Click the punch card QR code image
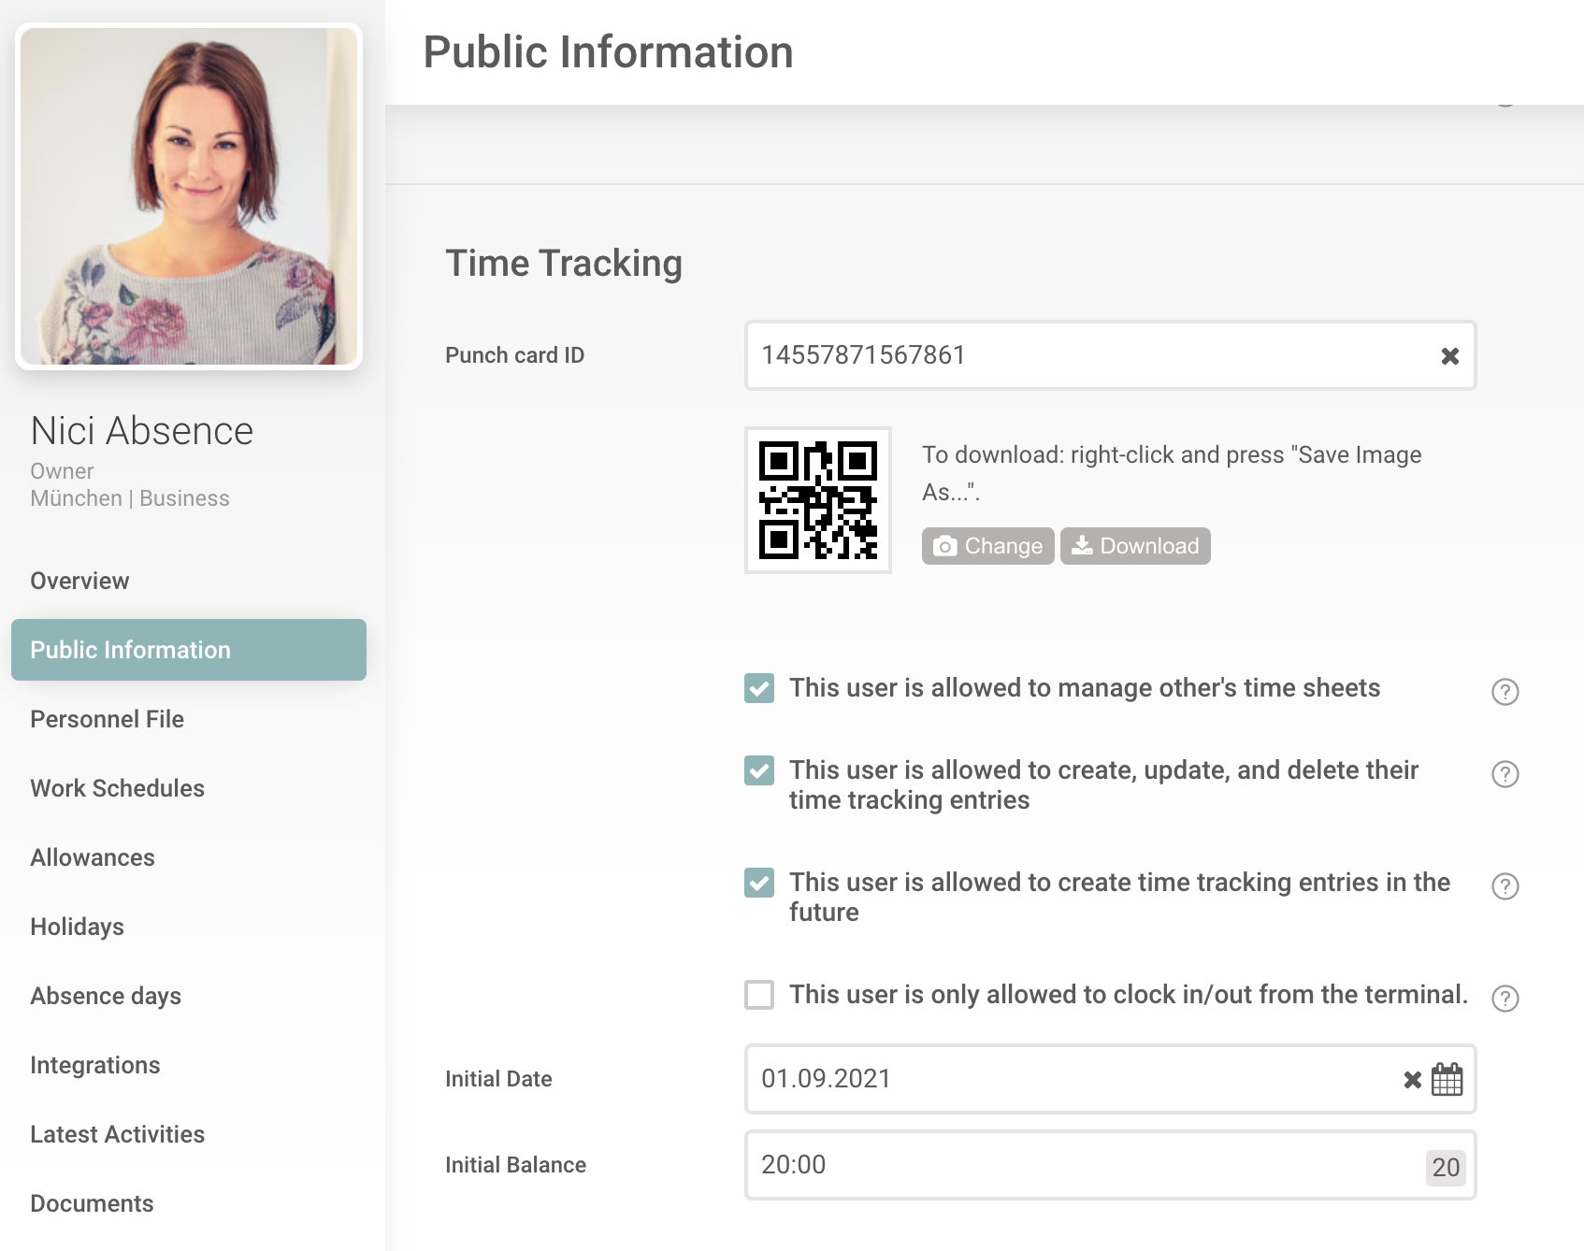 818,500
